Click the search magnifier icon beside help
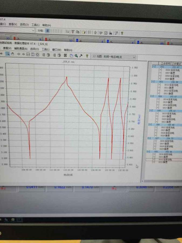 pos(76,56)
